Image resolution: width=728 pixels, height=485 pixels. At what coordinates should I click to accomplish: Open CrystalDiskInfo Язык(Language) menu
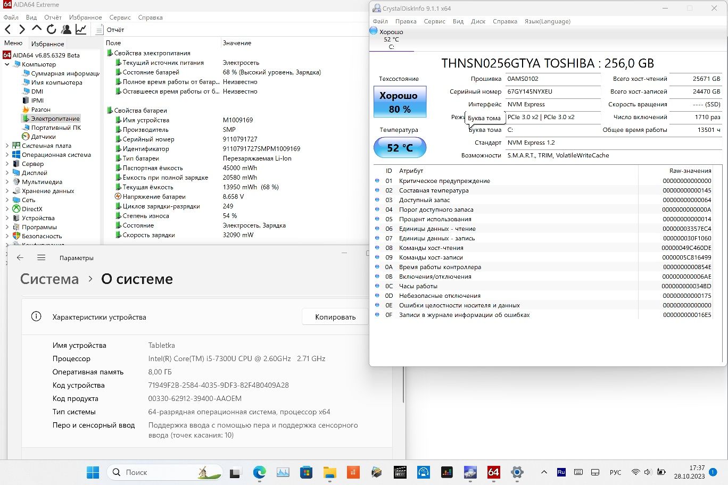(547, 21)
